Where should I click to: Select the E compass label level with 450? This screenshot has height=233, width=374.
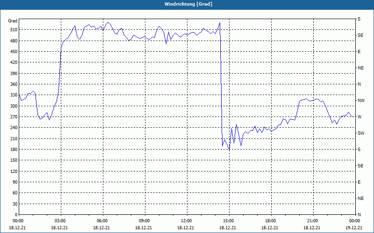coord(359,52)
